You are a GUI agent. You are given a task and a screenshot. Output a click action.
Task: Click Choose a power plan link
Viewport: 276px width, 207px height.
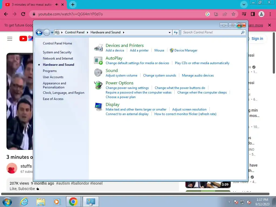pyautogui.click(x=120, y=97)
